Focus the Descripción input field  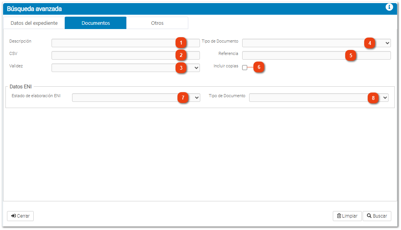[x=126, y=43]
